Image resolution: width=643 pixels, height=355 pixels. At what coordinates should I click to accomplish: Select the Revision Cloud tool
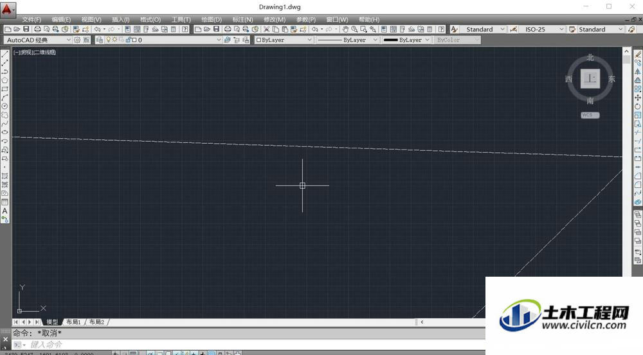5,115
